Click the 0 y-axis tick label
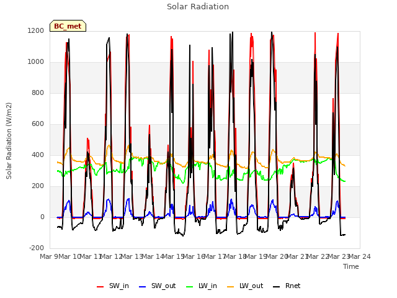The height and width of the screenshot is (298, 397). point(42,217)
